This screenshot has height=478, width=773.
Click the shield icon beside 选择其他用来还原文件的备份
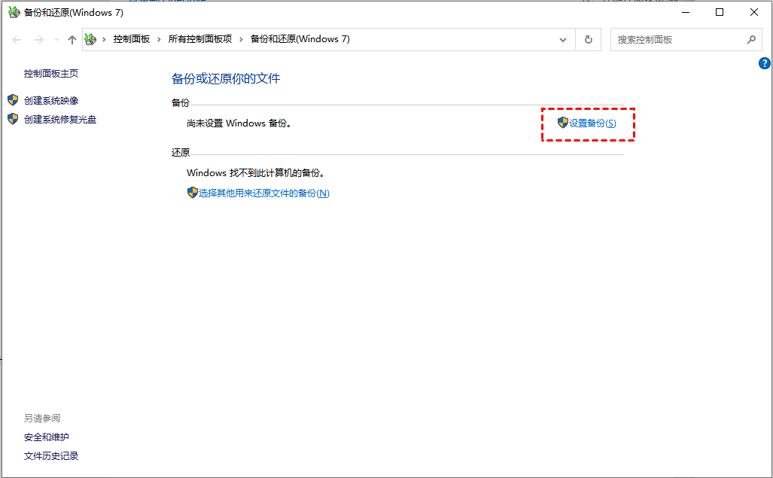click(193, 193)
